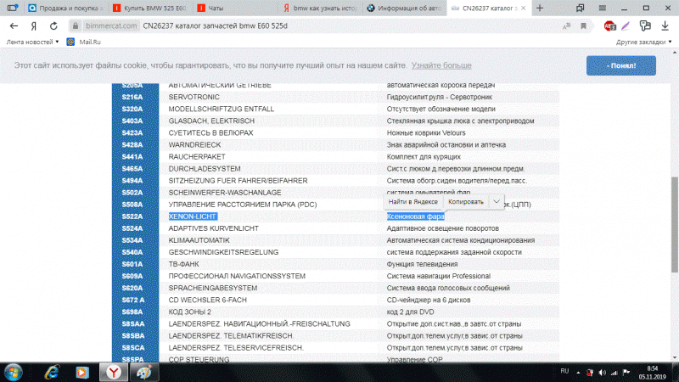Switch to the Купить BMW 525 E60 tab
Screen dimensions: 679x382
click(149, 8)
